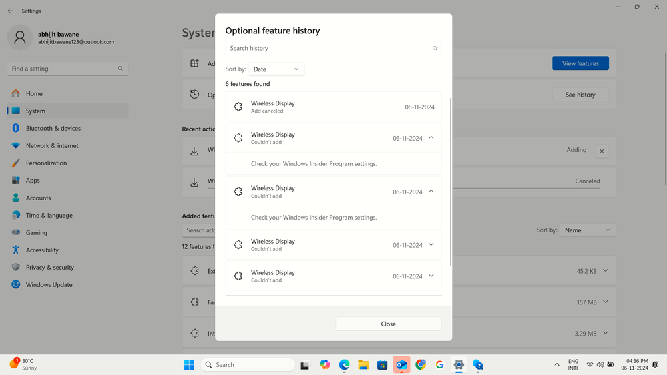This screenshot has width=667, height=375.
Task: Open Sort by Date dropdown in history dialog
Action: pos(276,69)
